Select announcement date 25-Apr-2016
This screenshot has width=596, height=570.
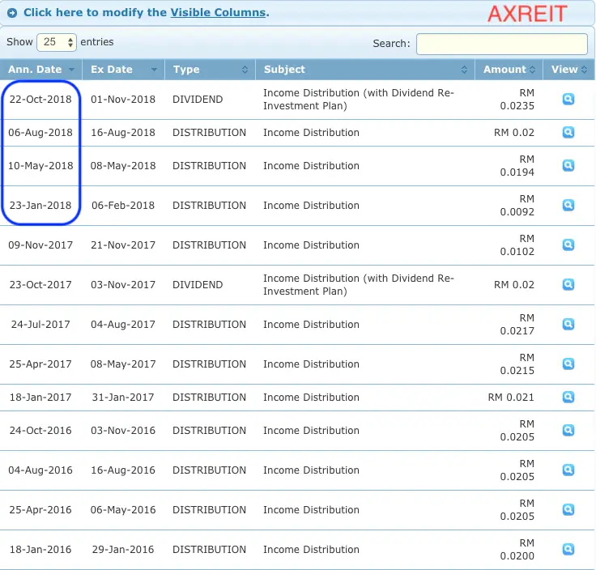[40, 509]
